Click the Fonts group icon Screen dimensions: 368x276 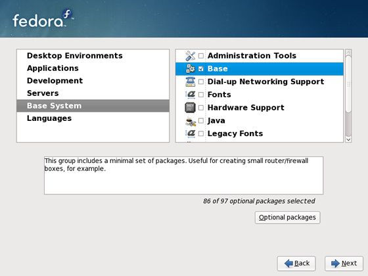tap(191, 95)
